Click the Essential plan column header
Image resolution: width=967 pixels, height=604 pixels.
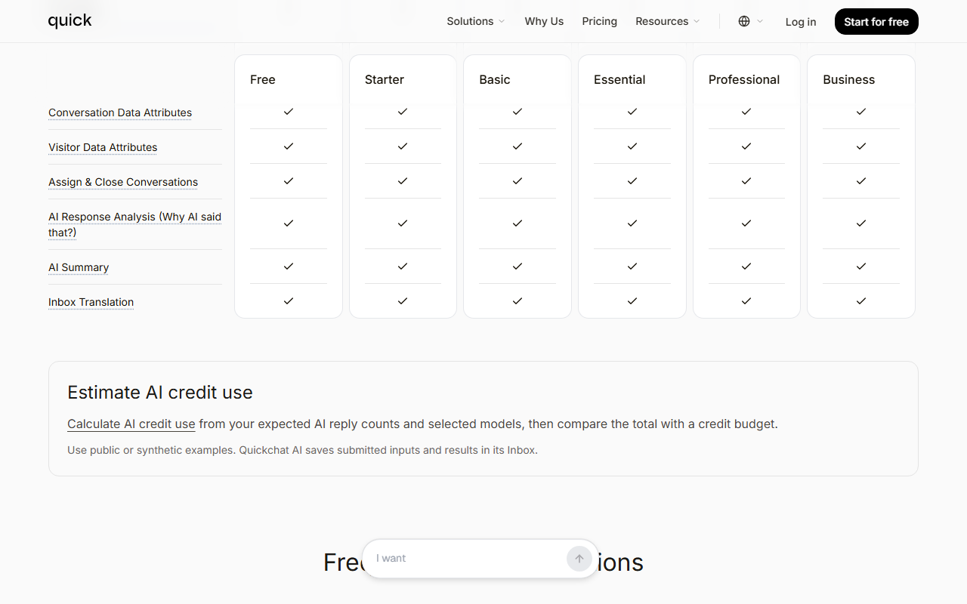(619, 79)
